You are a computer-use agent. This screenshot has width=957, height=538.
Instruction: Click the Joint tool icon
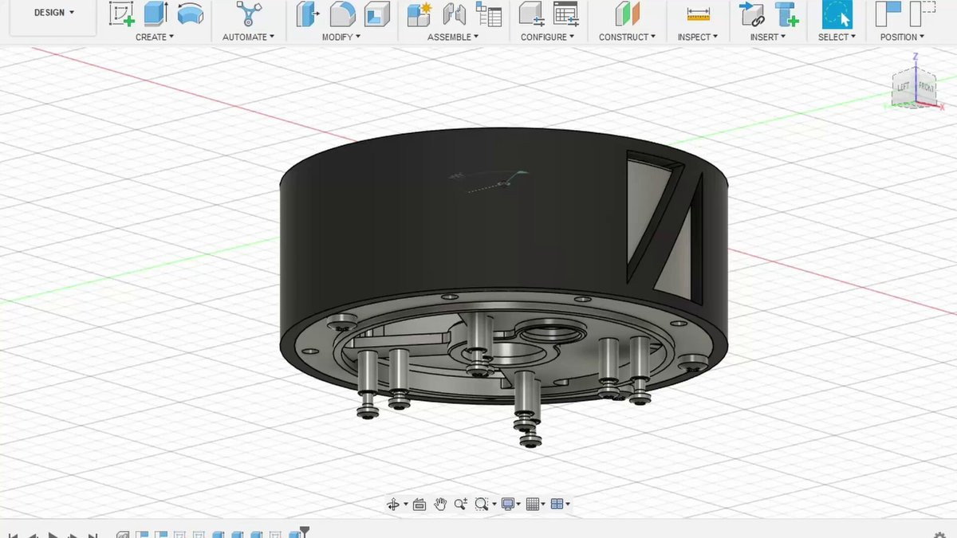pos(454,14)
